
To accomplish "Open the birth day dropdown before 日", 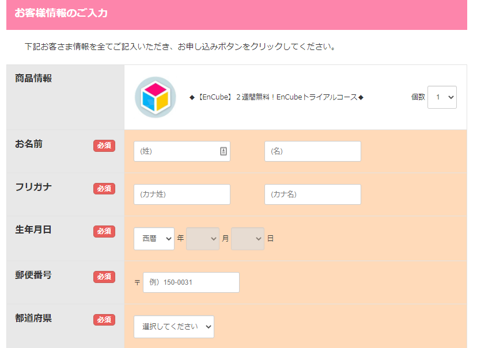I will click(248, 239).
